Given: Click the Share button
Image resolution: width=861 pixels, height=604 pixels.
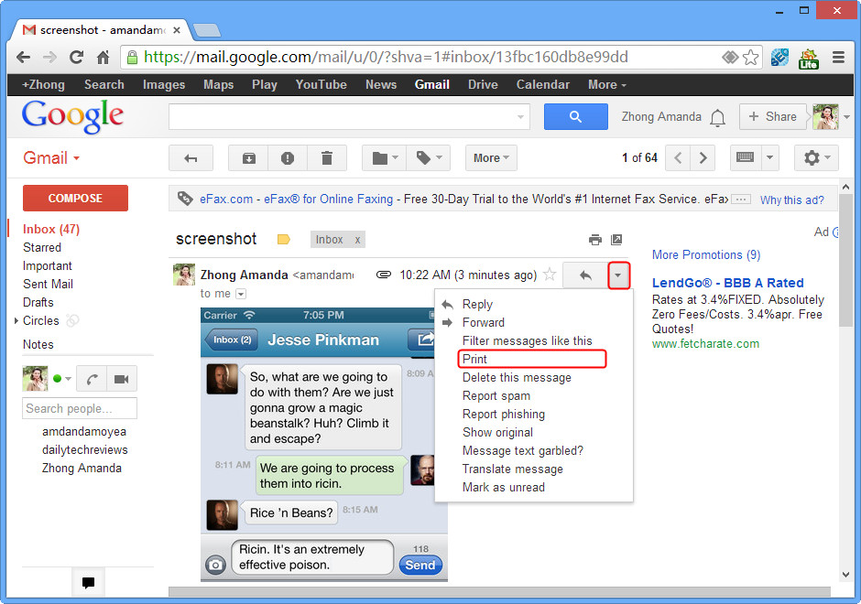Looking at the screenshot, I should tap(772, 116).
